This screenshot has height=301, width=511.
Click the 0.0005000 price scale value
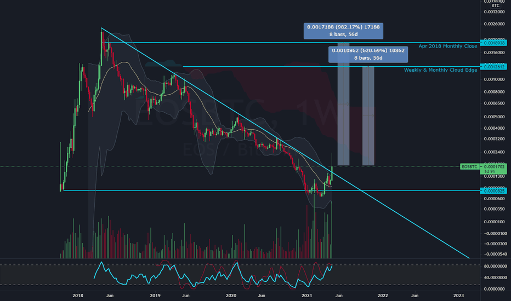coord(495,117)
